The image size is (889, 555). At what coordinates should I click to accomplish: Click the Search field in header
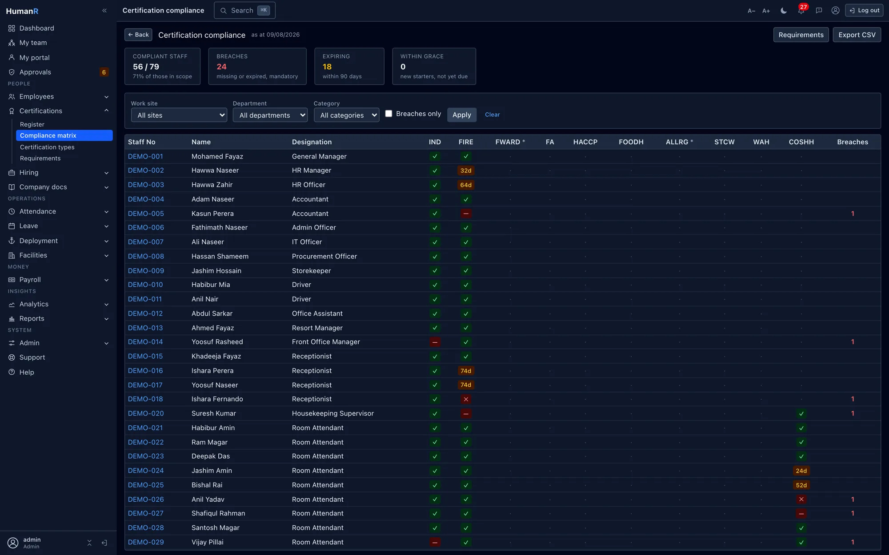click(244, 10)
